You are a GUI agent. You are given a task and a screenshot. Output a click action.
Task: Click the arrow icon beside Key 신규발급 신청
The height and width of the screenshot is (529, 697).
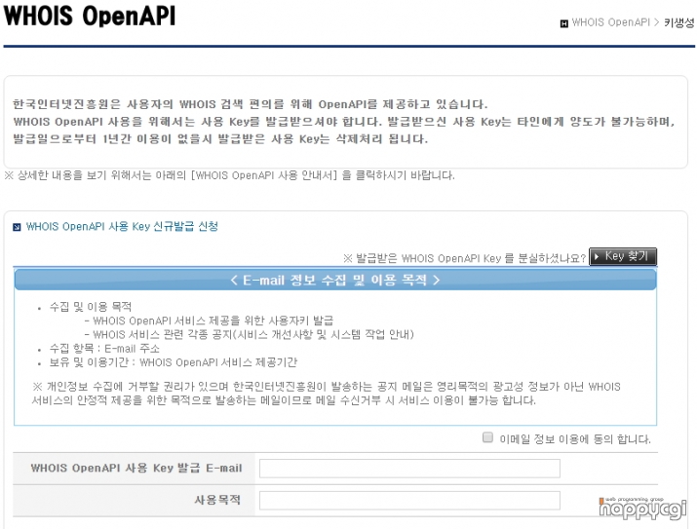[17, 227]
